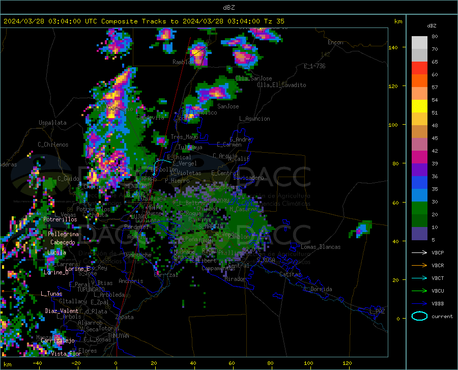
Task: Click the orange VBCR arrow legend icon
Action: click(419, 266)
